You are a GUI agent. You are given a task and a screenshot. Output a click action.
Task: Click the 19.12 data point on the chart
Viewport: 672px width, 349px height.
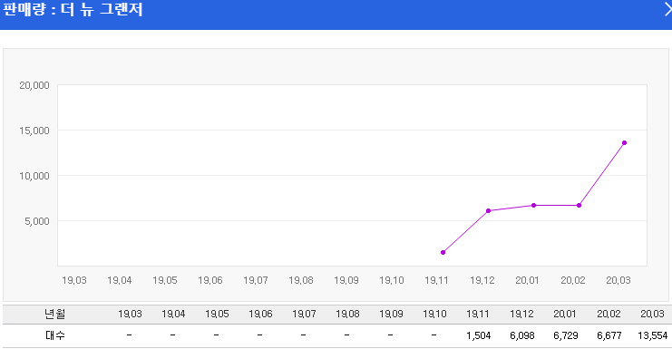[489, 210]
